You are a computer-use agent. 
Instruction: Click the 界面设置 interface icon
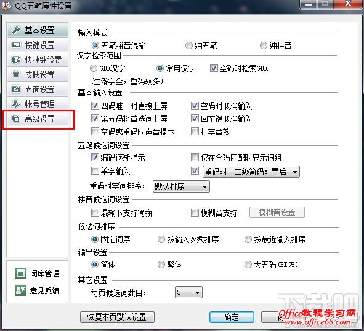pos(16,89)
